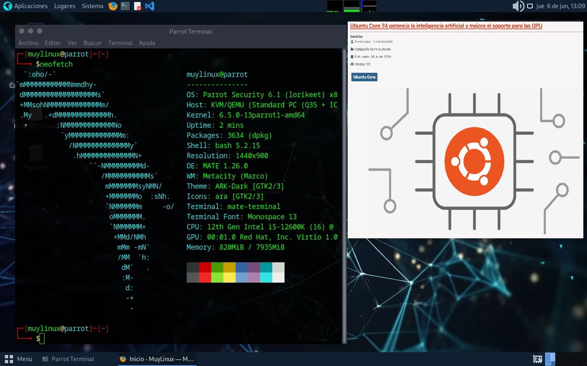
Task: Click the display/network tray icon beside the clock
Action: click(x=530, y=6)
